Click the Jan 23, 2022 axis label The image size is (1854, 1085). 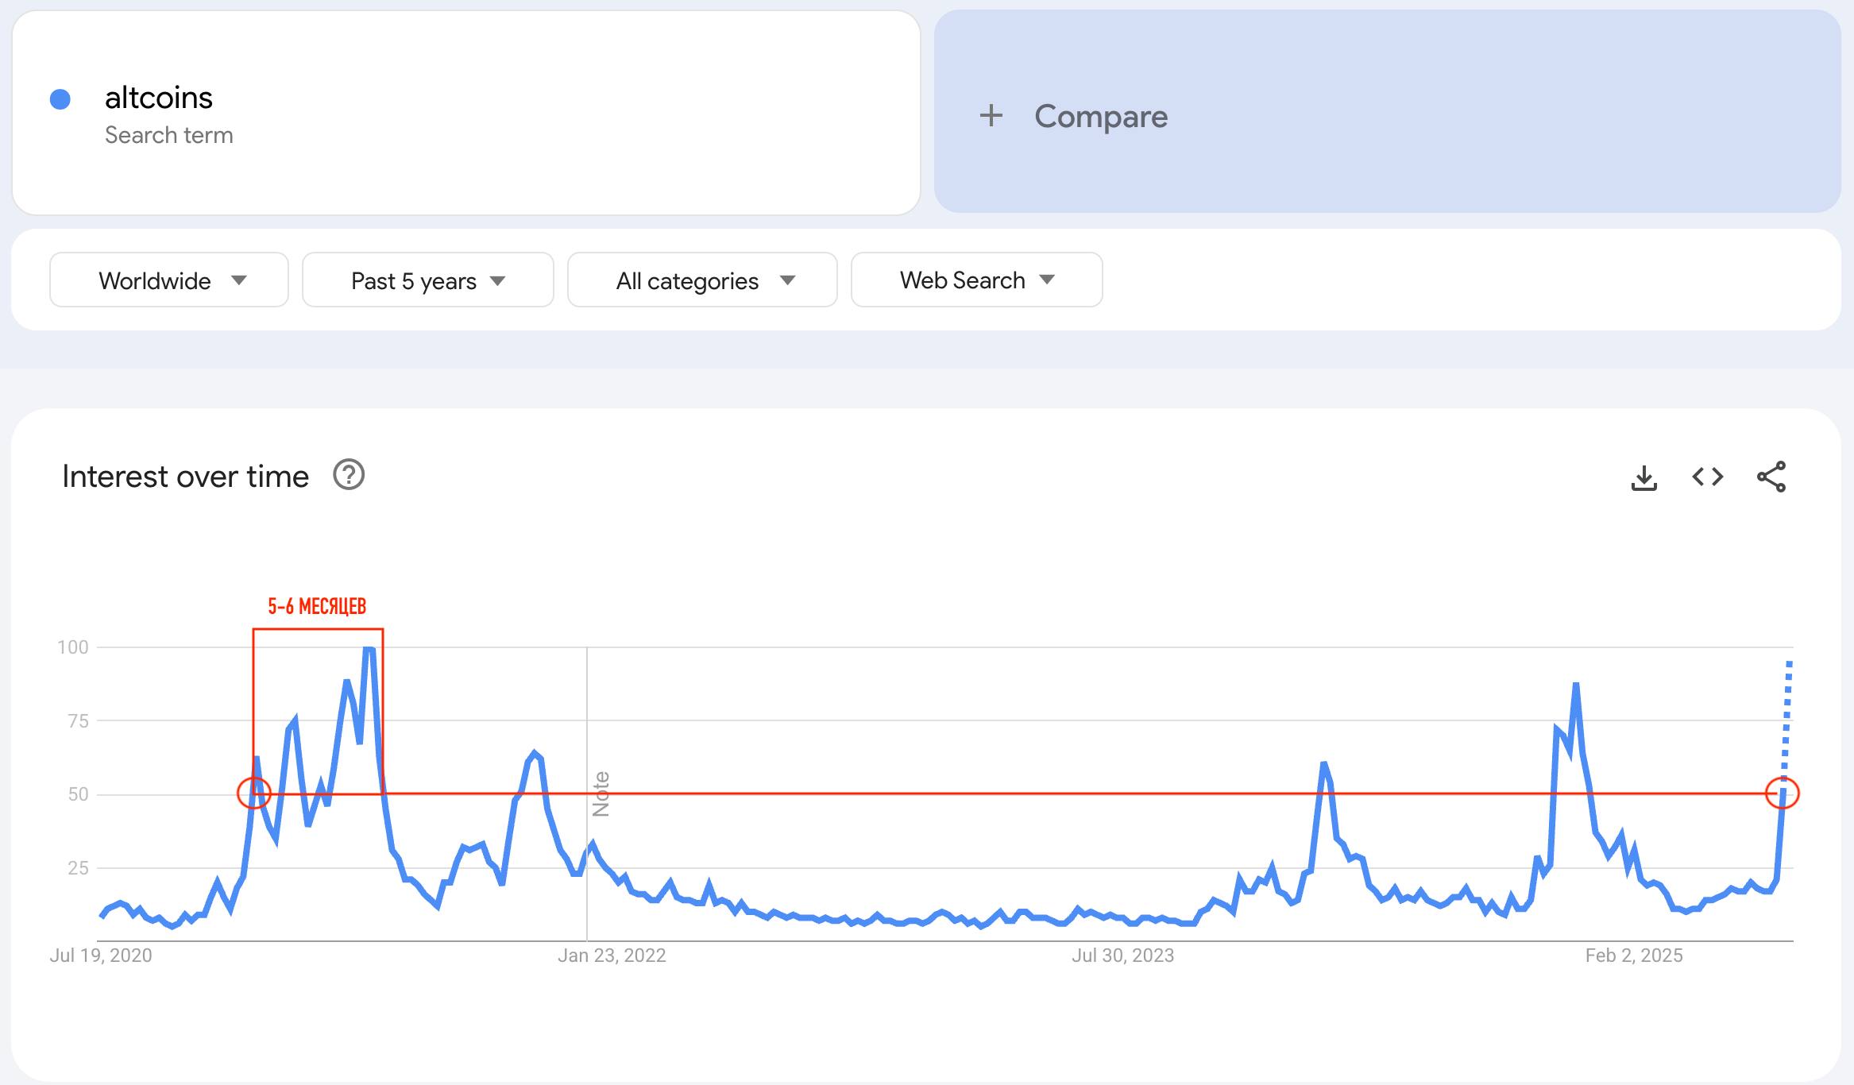(x=612, y=956)
